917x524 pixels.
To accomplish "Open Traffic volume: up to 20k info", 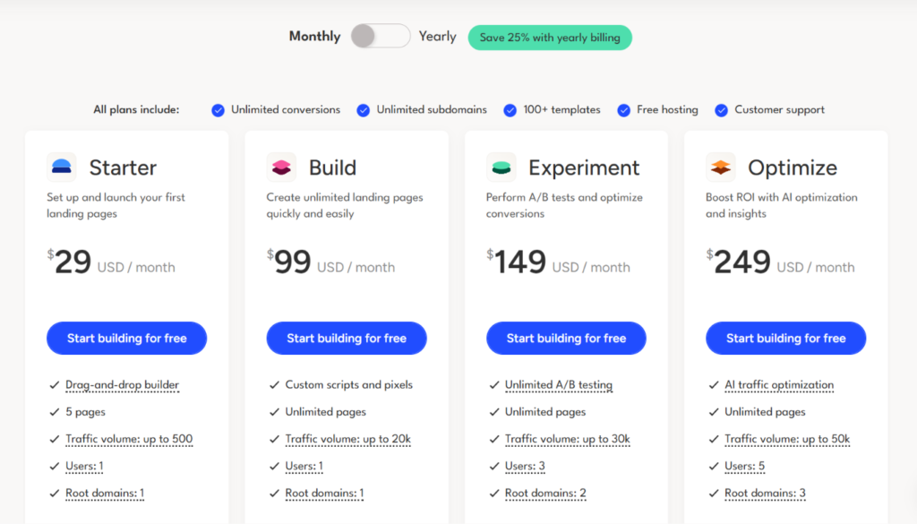I will tap(348, 439).
